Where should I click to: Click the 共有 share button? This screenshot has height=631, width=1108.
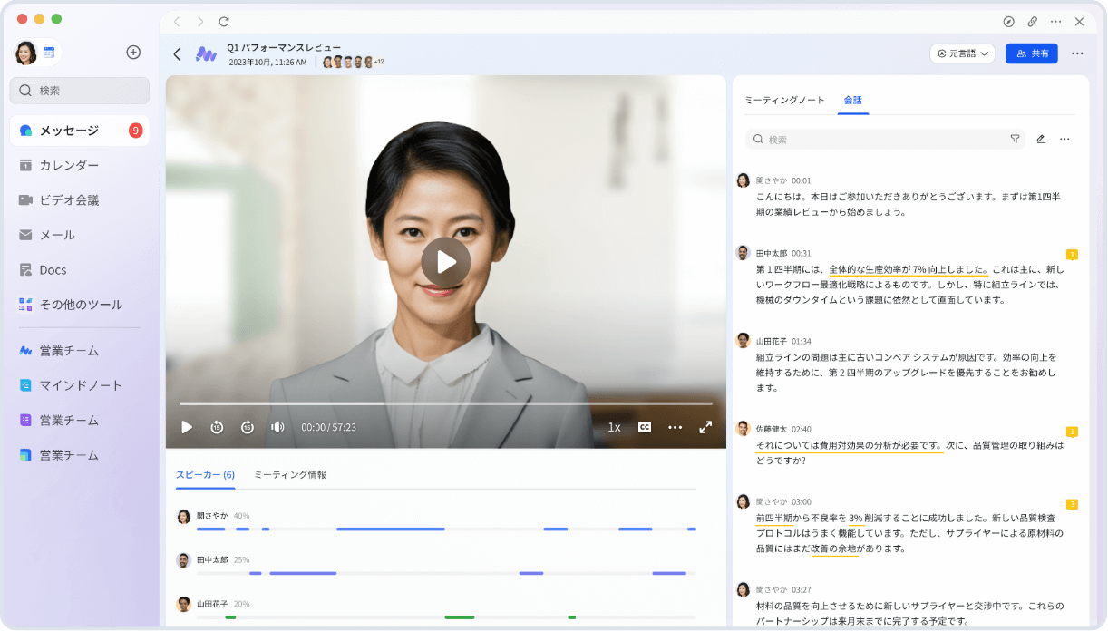tap(1031, 53)
